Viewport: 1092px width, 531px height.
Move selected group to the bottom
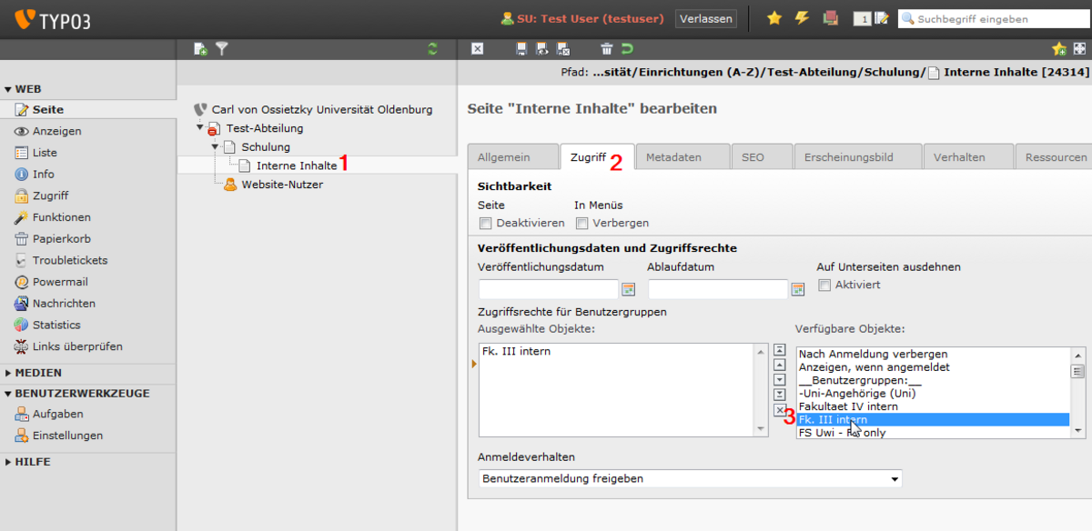tap(779, 394)
